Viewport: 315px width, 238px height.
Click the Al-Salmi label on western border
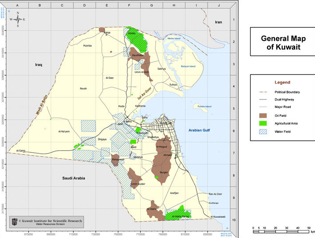click(x=21, y=151)
